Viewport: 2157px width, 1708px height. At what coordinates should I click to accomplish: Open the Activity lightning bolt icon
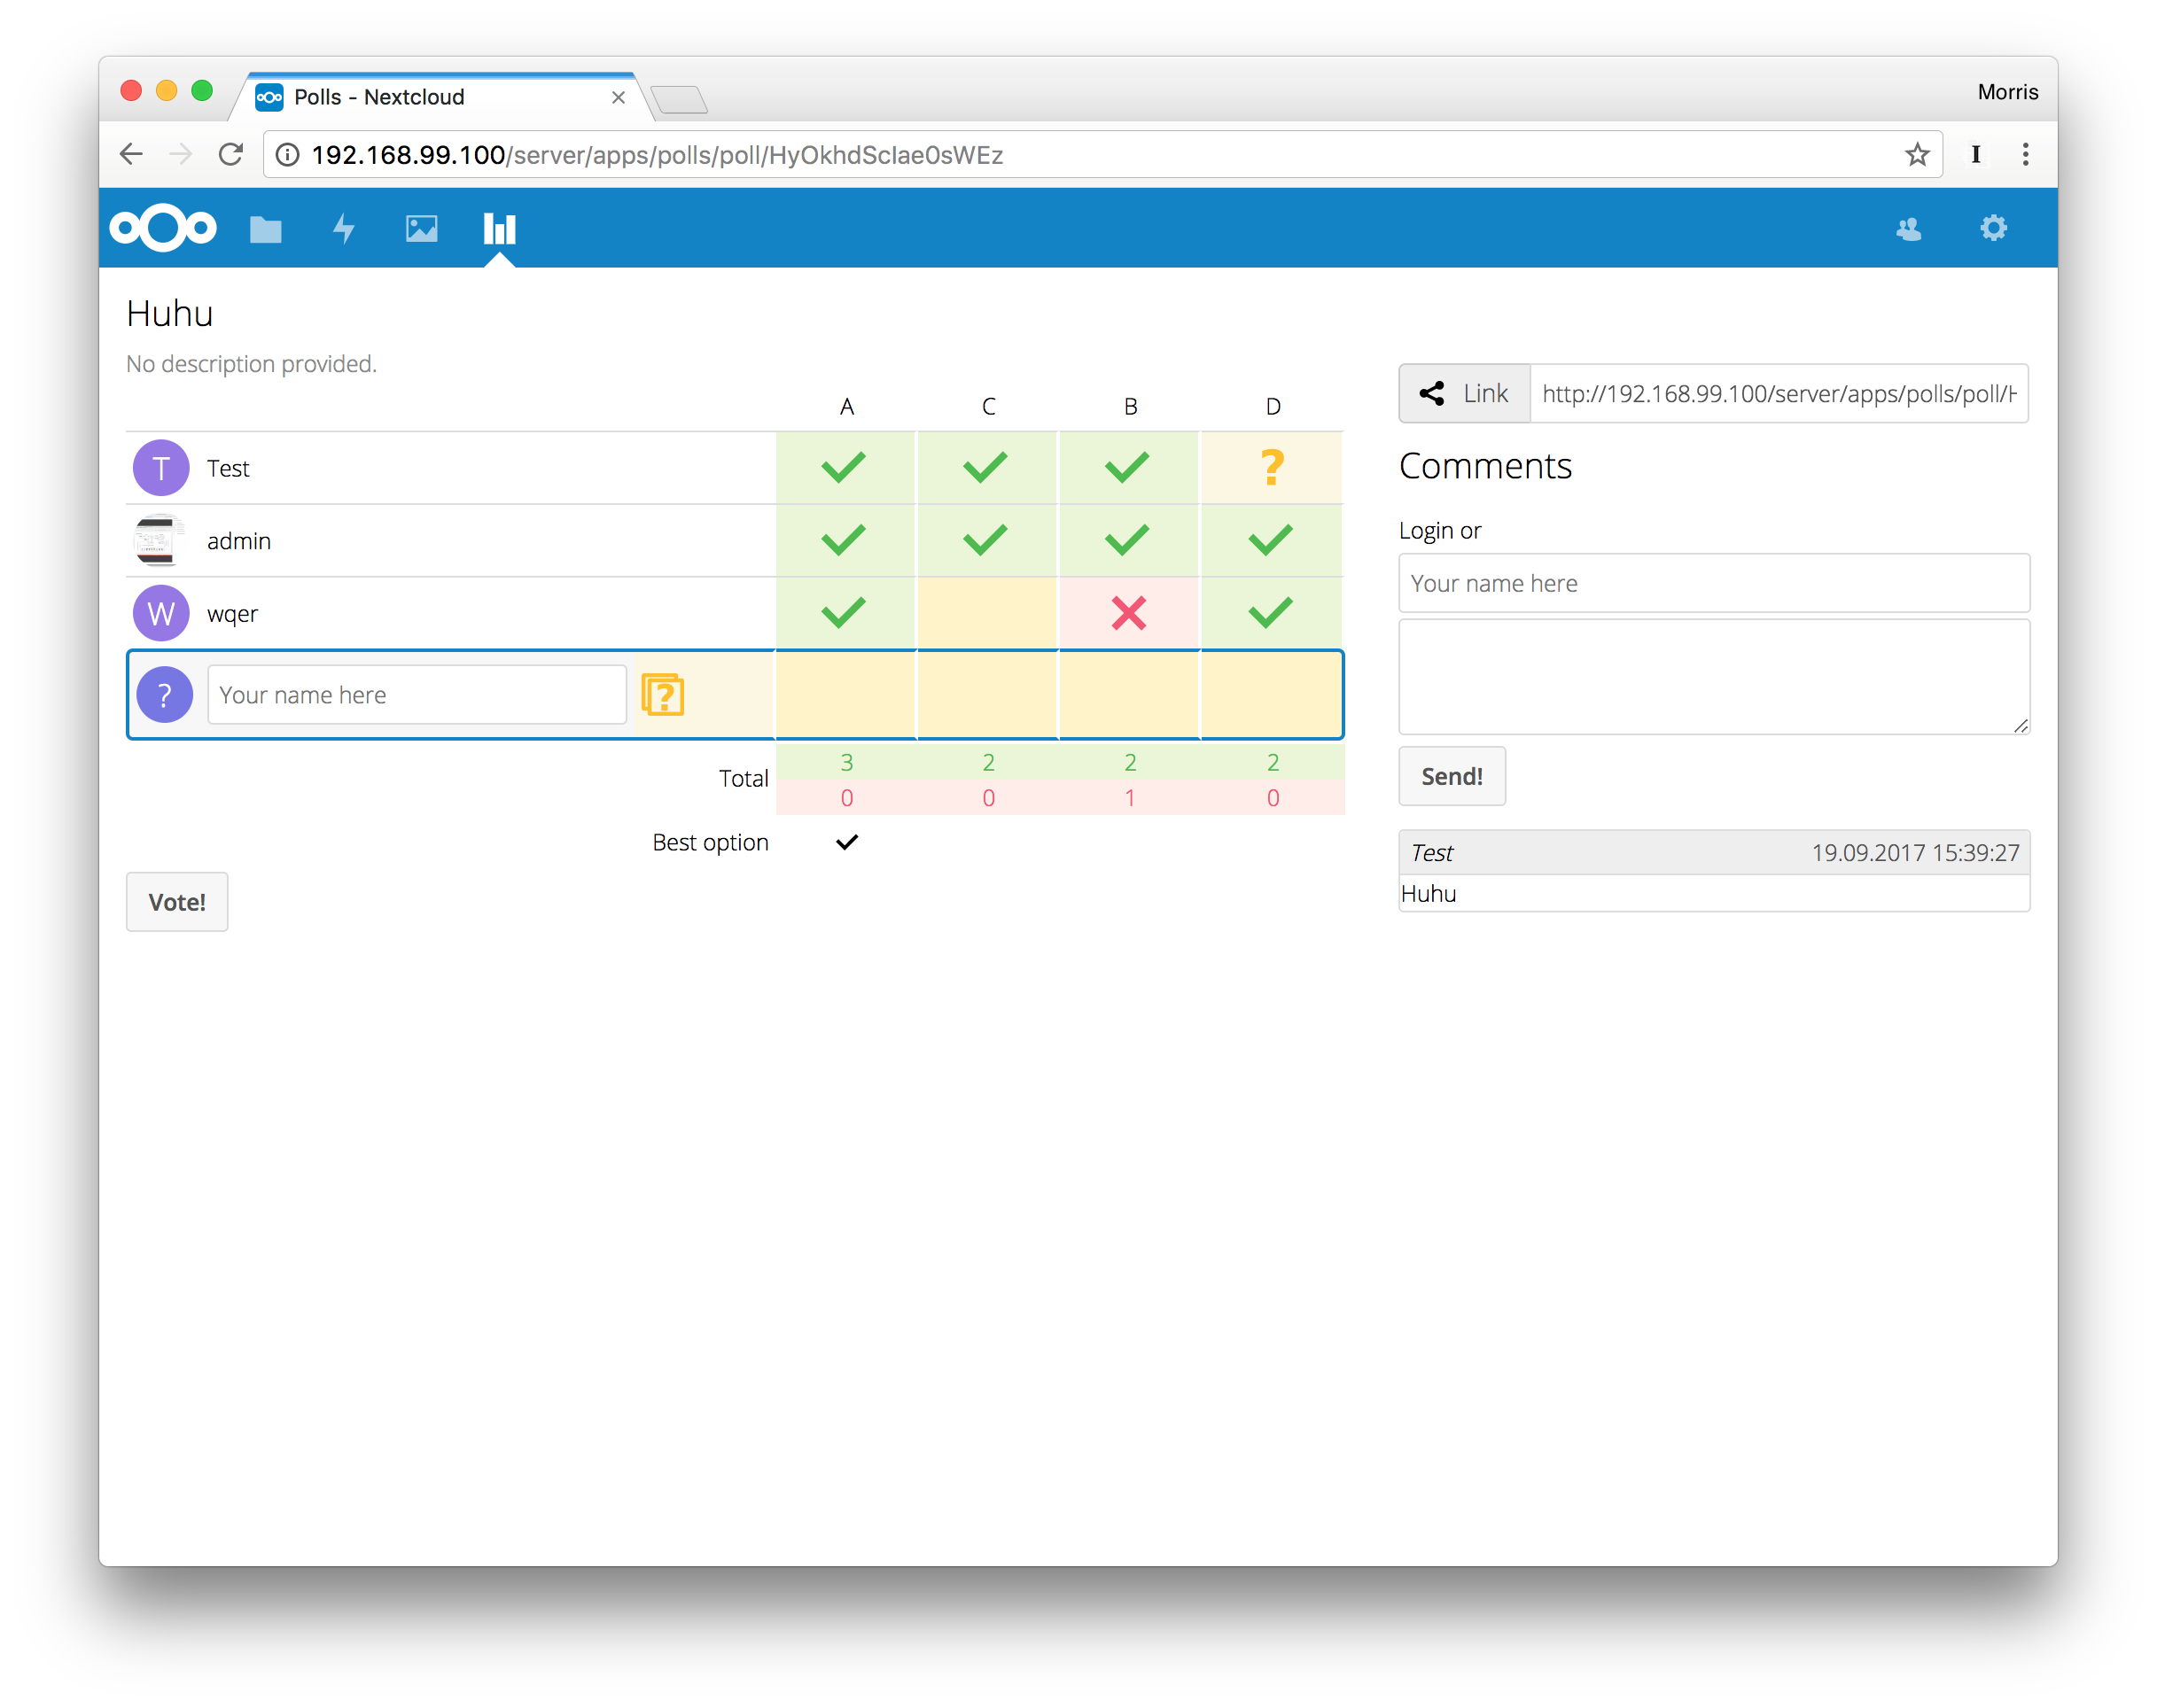coord(343,229)
